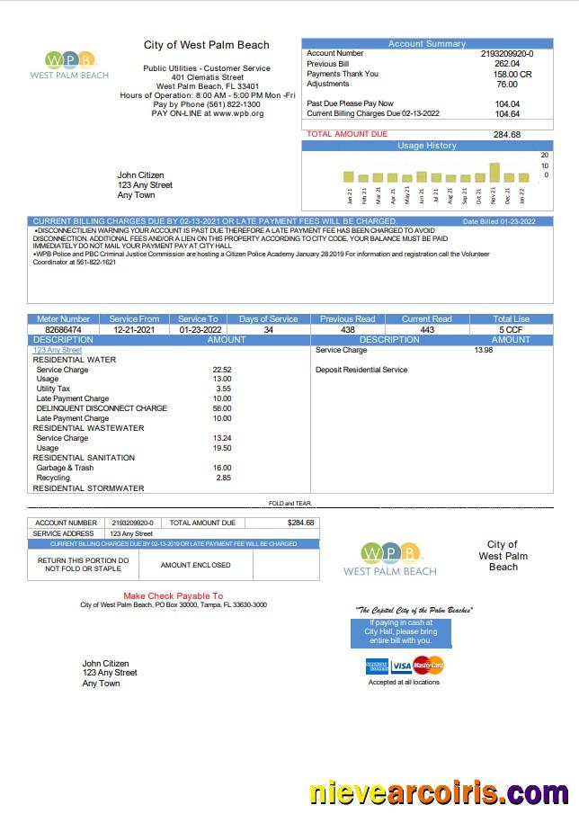Open the nievearcoiris.com watermark link
579x823 pixels.
tap(439, 793)
